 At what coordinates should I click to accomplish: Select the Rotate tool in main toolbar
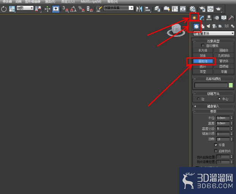pos(4,9)
